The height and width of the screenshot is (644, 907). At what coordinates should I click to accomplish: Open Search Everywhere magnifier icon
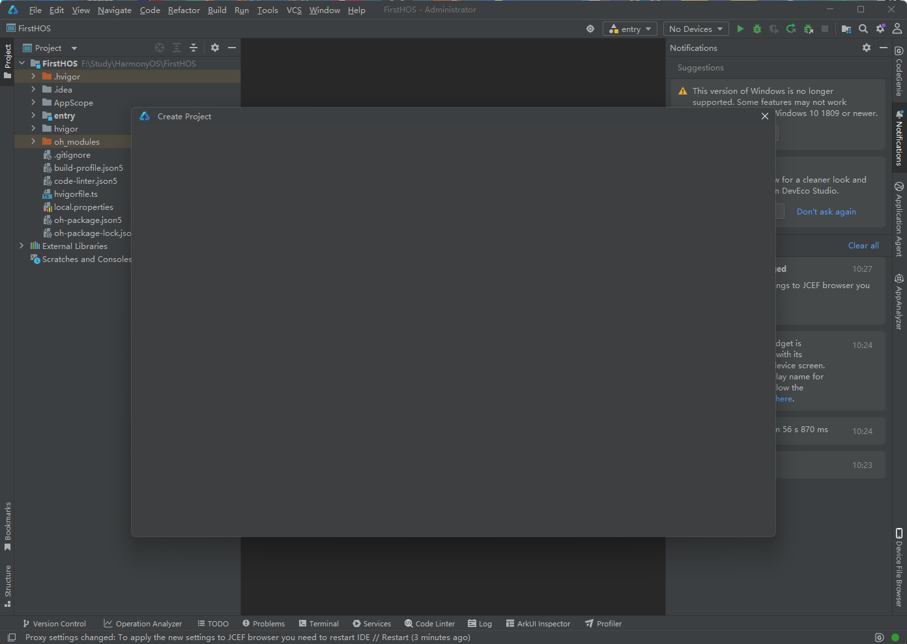[x=863, y=29]
